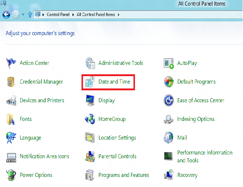Open the Date and Time link

pos(114,82)
